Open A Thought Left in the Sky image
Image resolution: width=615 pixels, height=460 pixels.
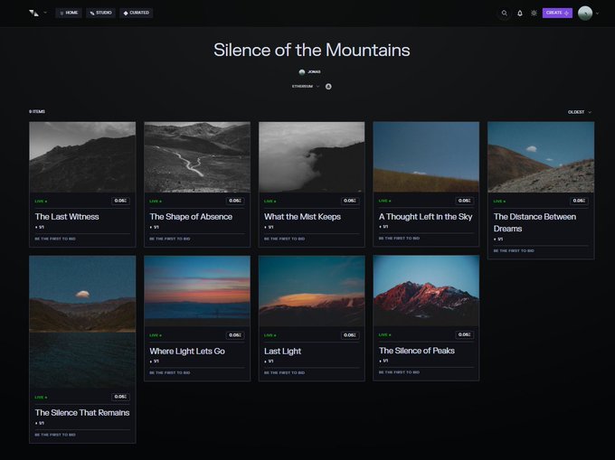click(426, 156)
